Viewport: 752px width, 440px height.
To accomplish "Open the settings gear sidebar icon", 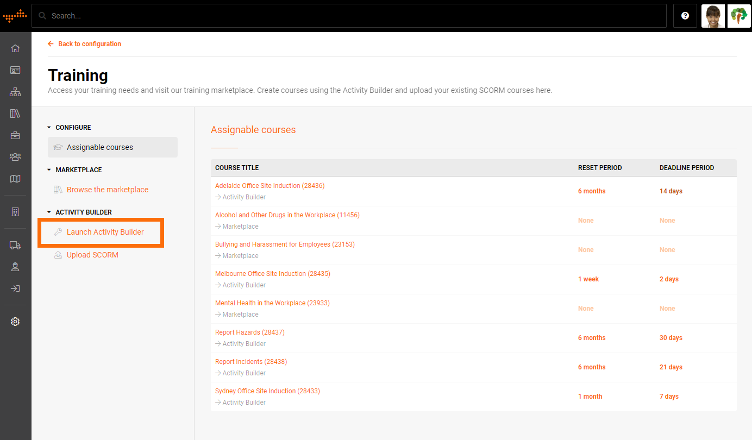I will [x=15, y=322].
